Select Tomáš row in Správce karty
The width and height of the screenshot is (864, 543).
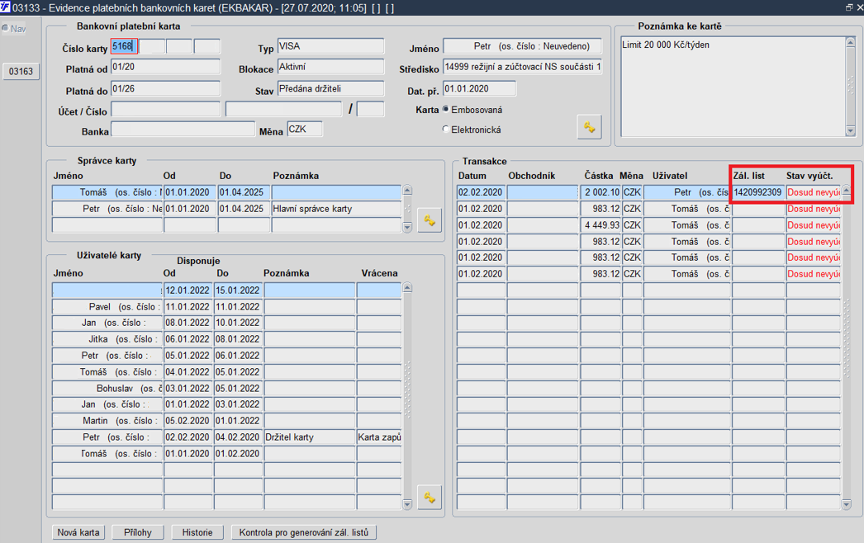tap(226, 192)
